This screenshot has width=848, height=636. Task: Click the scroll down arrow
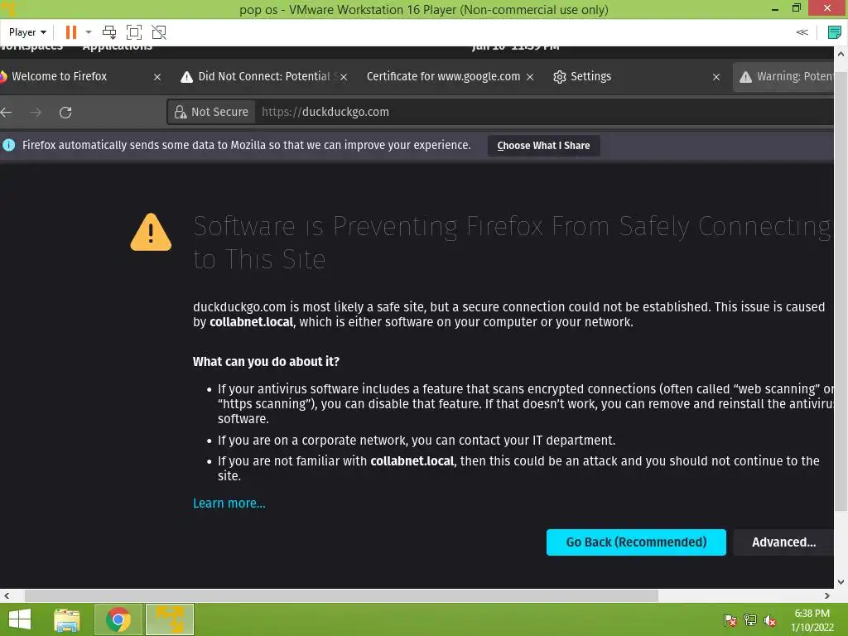pos(841,582)
